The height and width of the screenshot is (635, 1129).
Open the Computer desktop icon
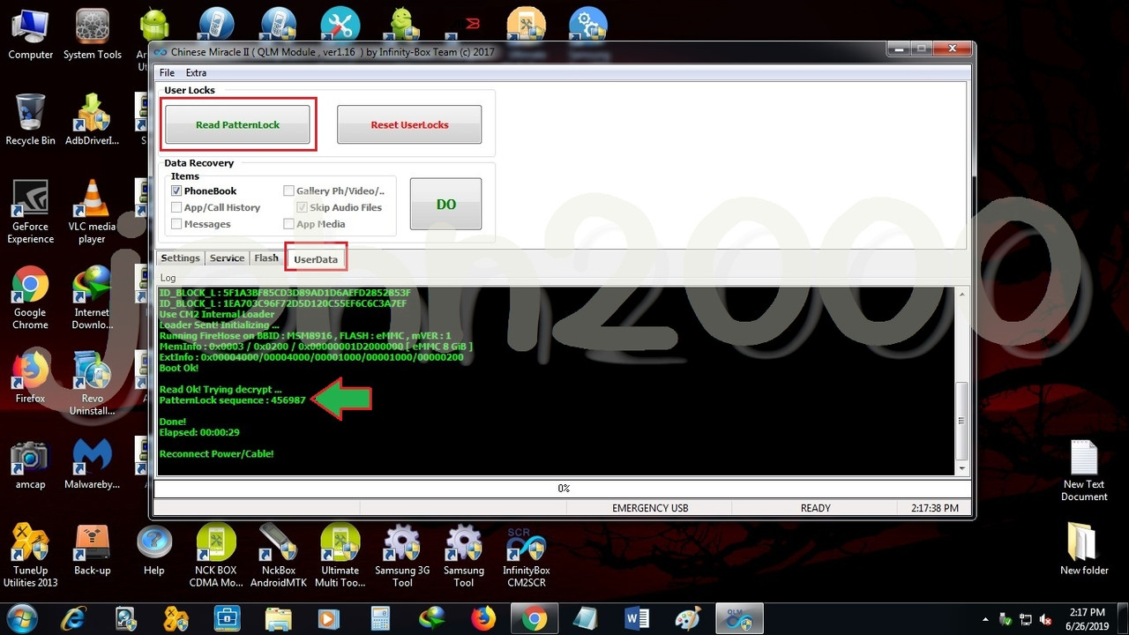tap(30, 35)
